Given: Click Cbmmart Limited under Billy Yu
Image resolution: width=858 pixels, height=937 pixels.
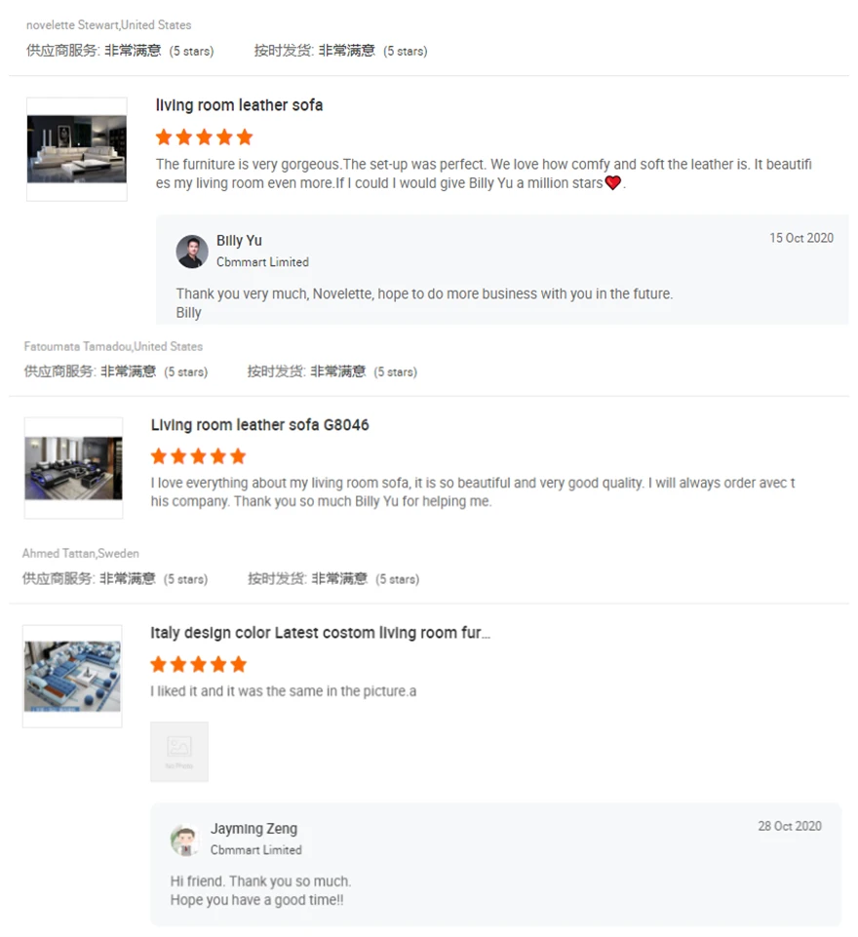Looking at the screenshot, I should 263,261.
